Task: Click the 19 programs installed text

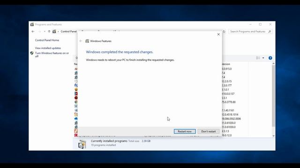Action: [x=103, y=145]
